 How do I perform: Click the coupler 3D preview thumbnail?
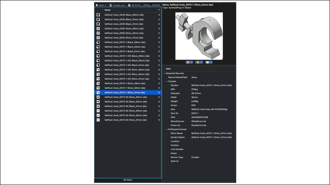(x=199, y=36)
